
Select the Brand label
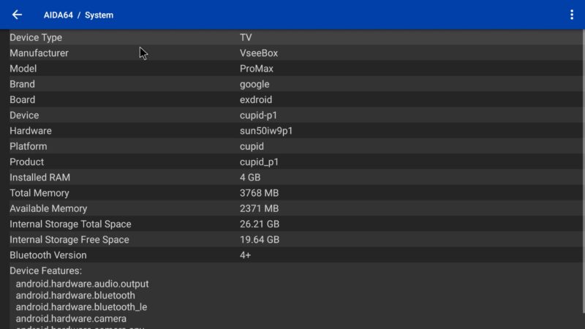(23, 84)
